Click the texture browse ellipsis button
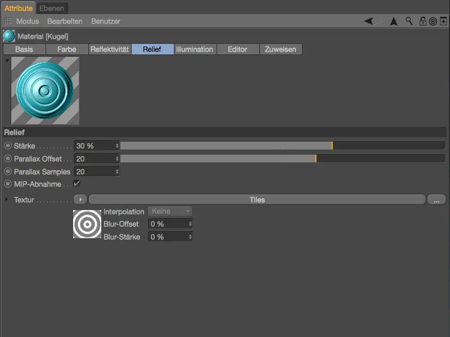This screenshot has width=450, height=337. [437, 200]
